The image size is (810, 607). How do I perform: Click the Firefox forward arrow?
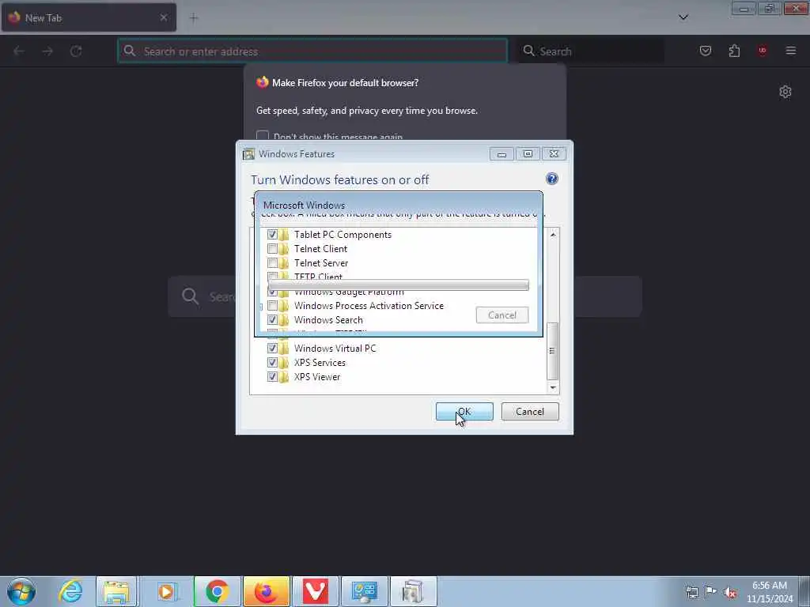coord(47,51)
